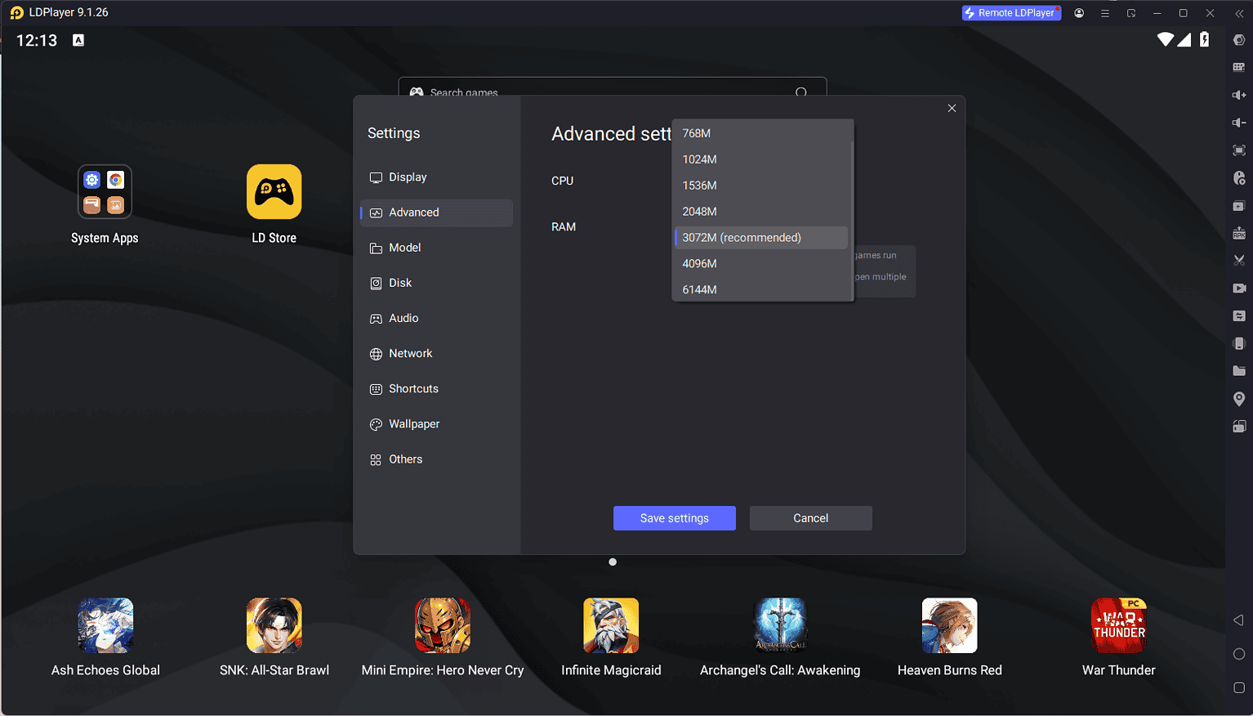Screen dimensions: 1253x716
Task: Open the operation recorder tool
Action: point(1239,178)
